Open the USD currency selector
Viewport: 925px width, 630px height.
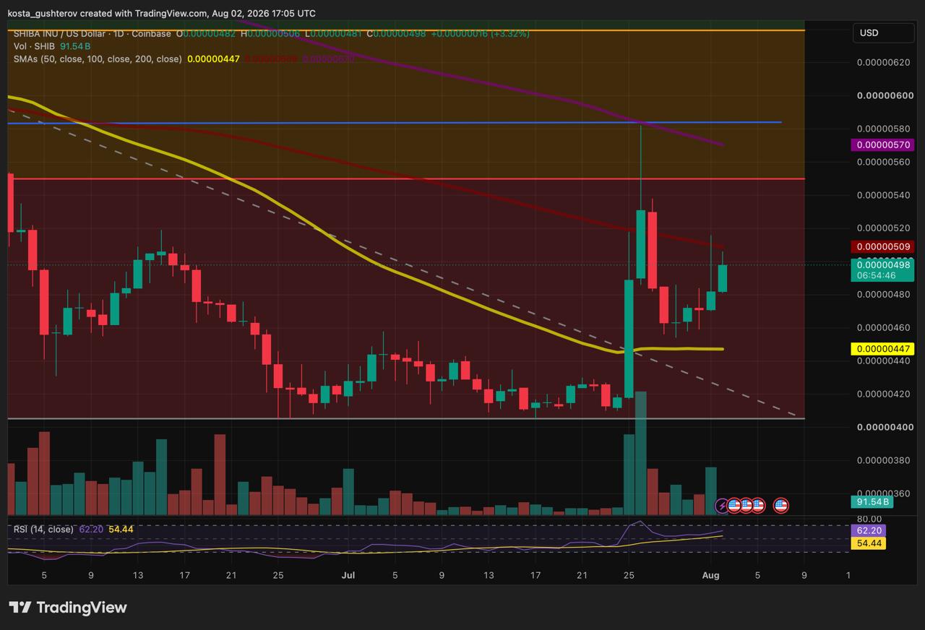[x=883, y=33]
